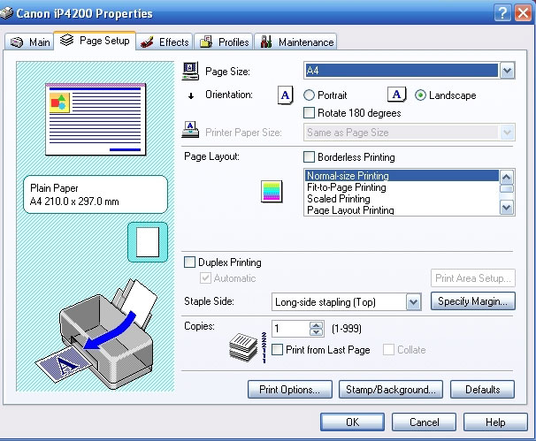Image resolution: width=536 pixels, height=441 pixels.
Task: Decrease copies with spinner down arrow
Action: coord(316,332)
